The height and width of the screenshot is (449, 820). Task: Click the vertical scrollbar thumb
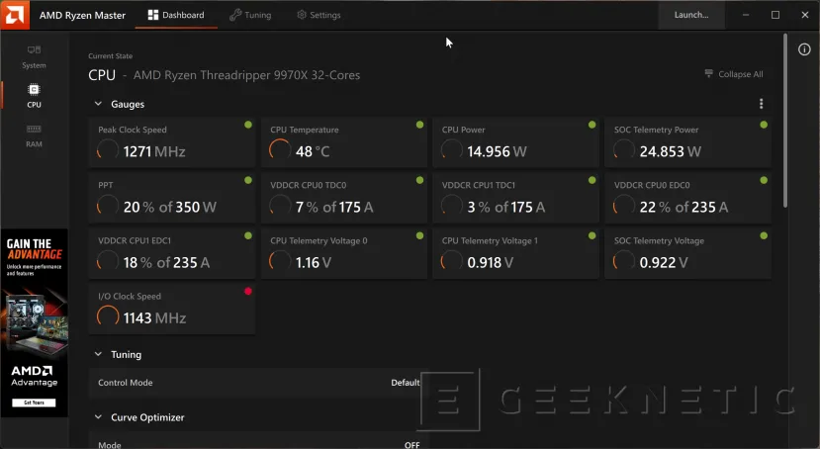coord(785,121)
